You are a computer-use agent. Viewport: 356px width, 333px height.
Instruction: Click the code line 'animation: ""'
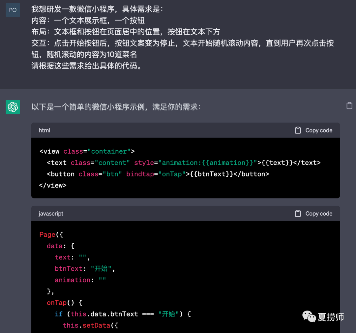80,280
